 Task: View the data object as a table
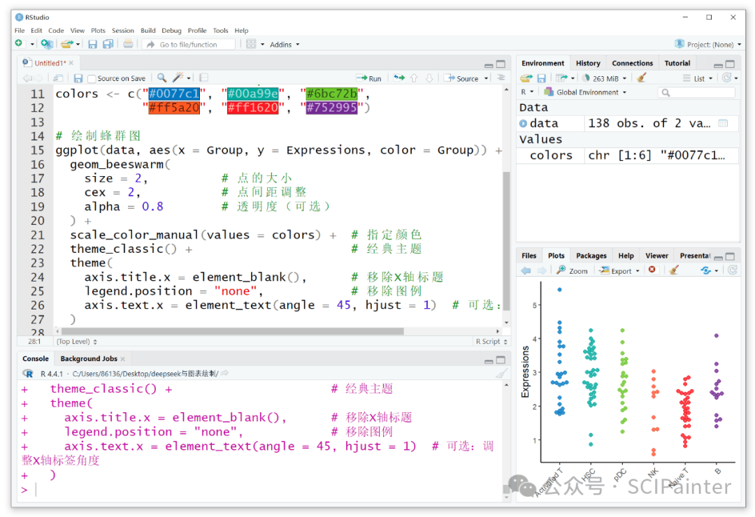tap(723, 123)
